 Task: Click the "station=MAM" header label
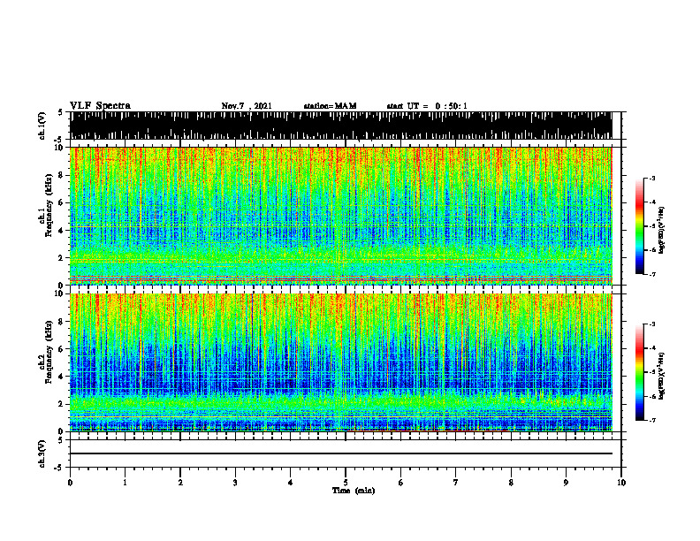tap(330, 106)
